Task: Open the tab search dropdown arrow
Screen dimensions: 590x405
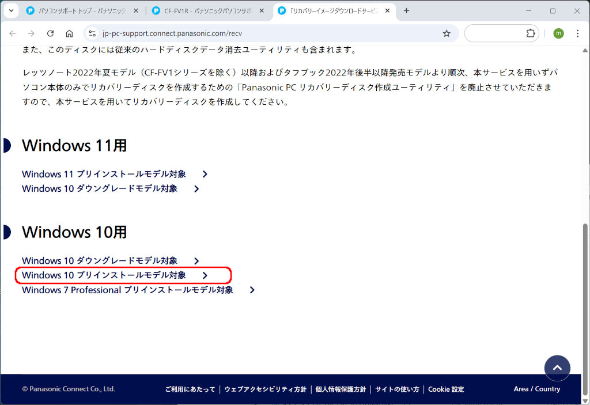Action: tap(12, 10)
